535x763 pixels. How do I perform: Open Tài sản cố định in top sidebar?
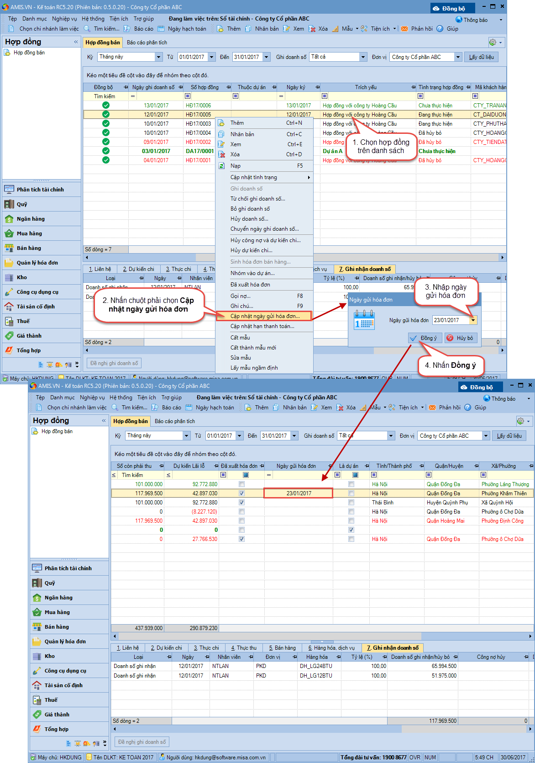click(x=35, y=307)
